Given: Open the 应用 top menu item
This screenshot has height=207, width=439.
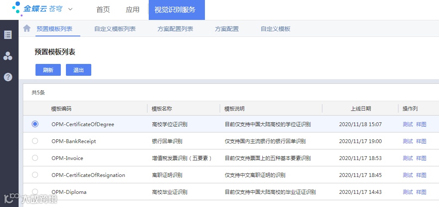Looking at the screenshot, I should tap(132, 10).
